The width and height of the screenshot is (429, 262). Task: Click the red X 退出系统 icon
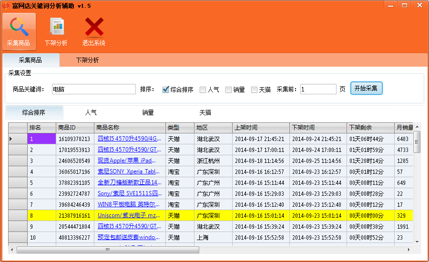[94, 28]
